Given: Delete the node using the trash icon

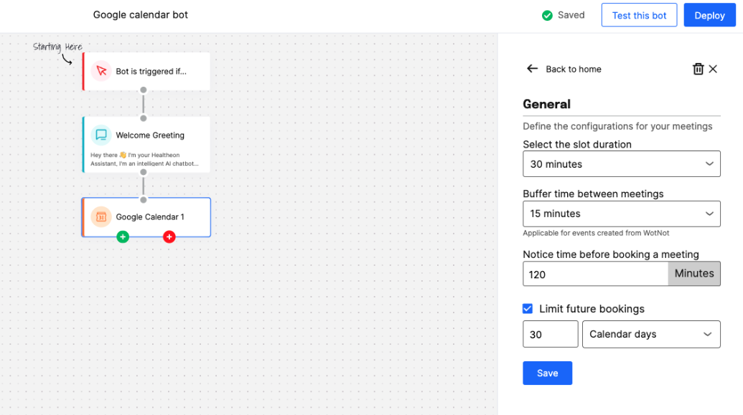Looking at the screenshot, I should (x=698, y=69).
